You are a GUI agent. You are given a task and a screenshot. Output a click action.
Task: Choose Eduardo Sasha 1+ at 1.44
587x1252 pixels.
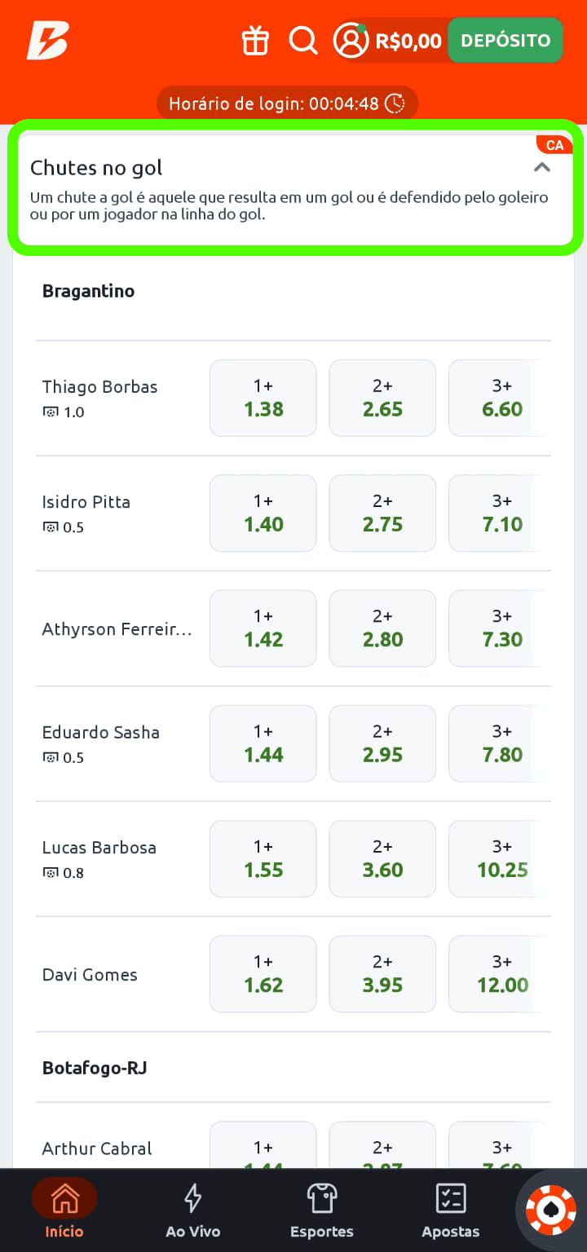263,743
